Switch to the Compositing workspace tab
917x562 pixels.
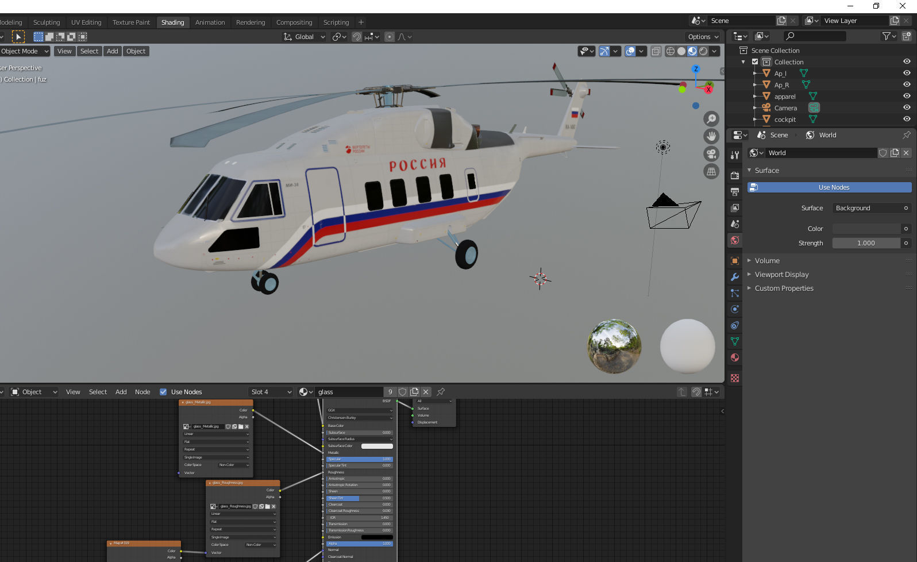(294, 22)
